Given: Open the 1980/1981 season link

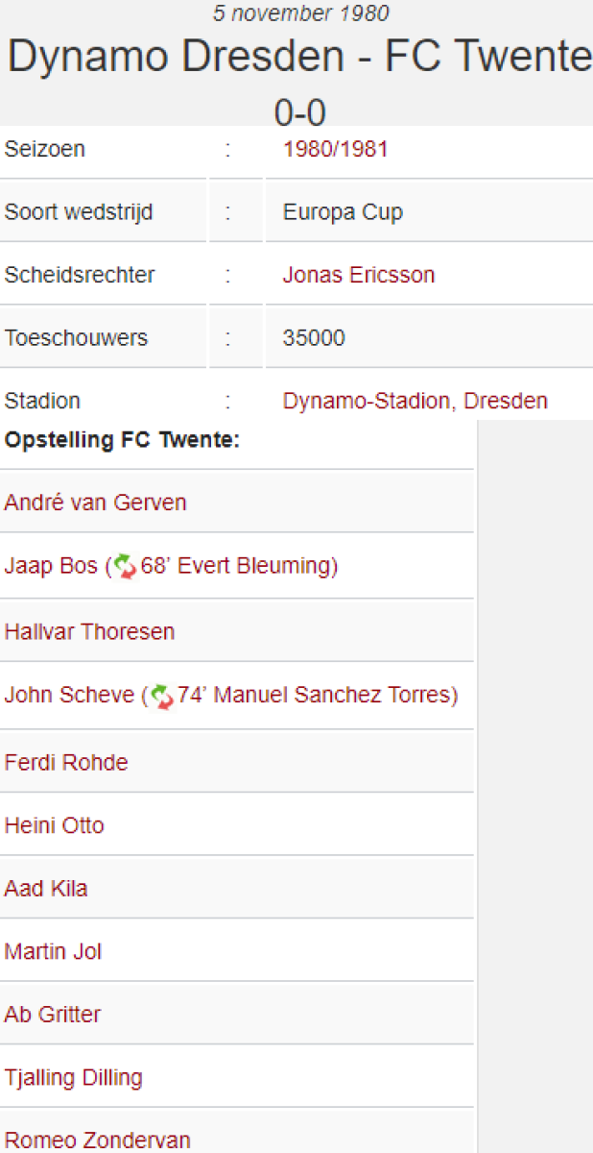Looking at the screenshot, I should 335,150.
